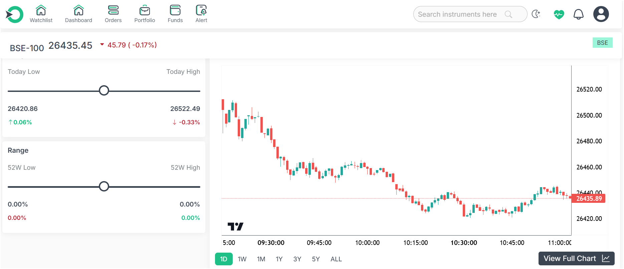
Task: Select the 1D chart timeframe
Action: click(224, 259)
